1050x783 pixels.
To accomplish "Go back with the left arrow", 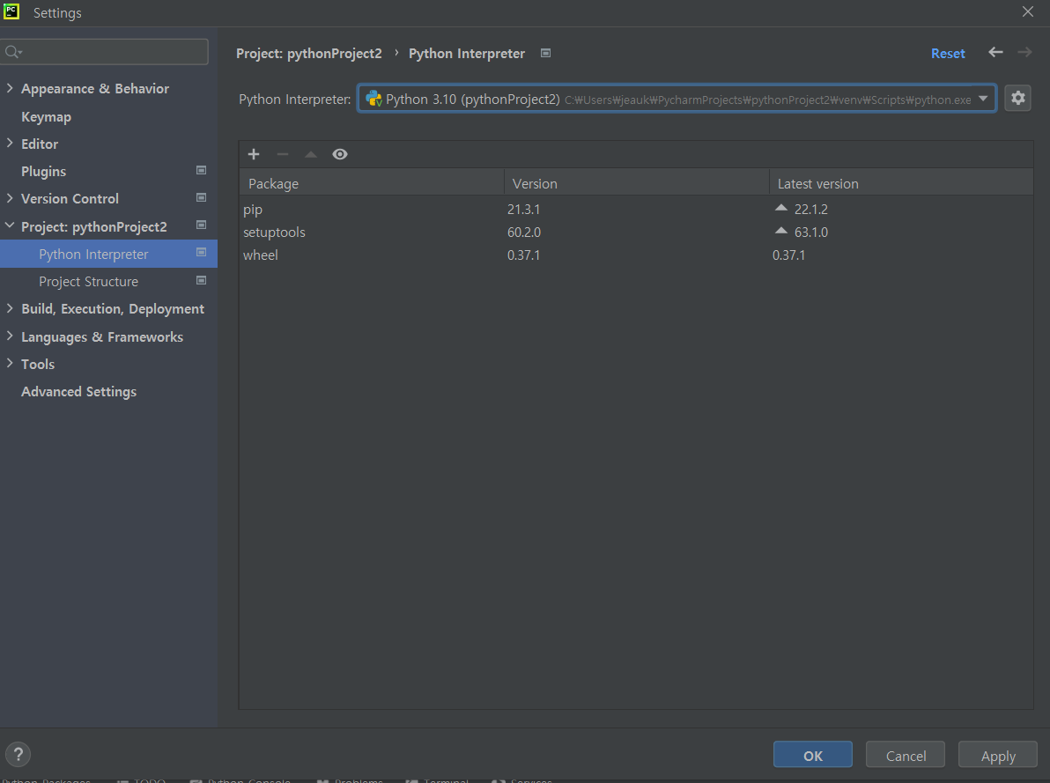I will point(995,52).
